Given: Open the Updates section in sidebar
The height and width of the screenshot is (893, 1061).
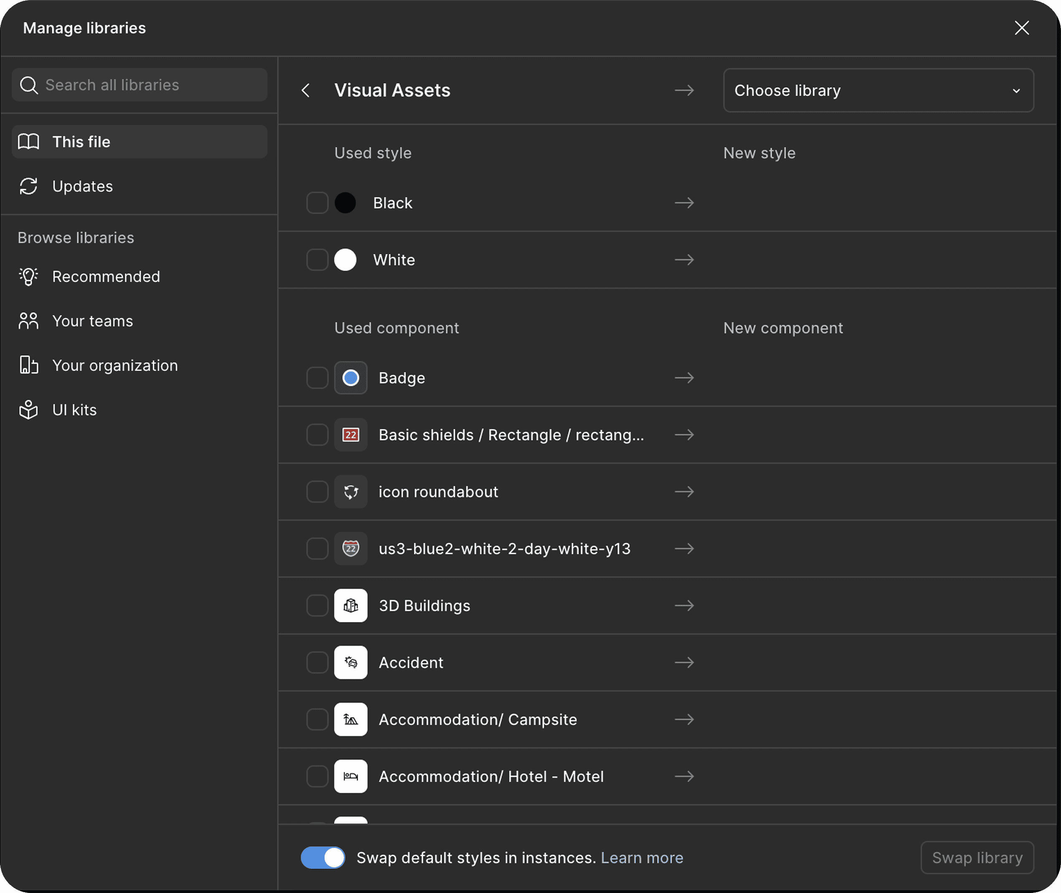Looking at the screenshot, I should click(82, 186).
